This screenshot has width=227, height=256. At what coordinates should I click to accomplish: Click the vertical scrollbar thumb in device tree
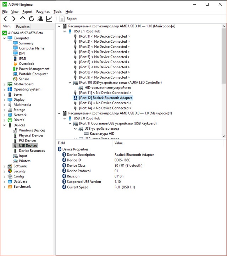pyautogui.click(x=224, y=56)
